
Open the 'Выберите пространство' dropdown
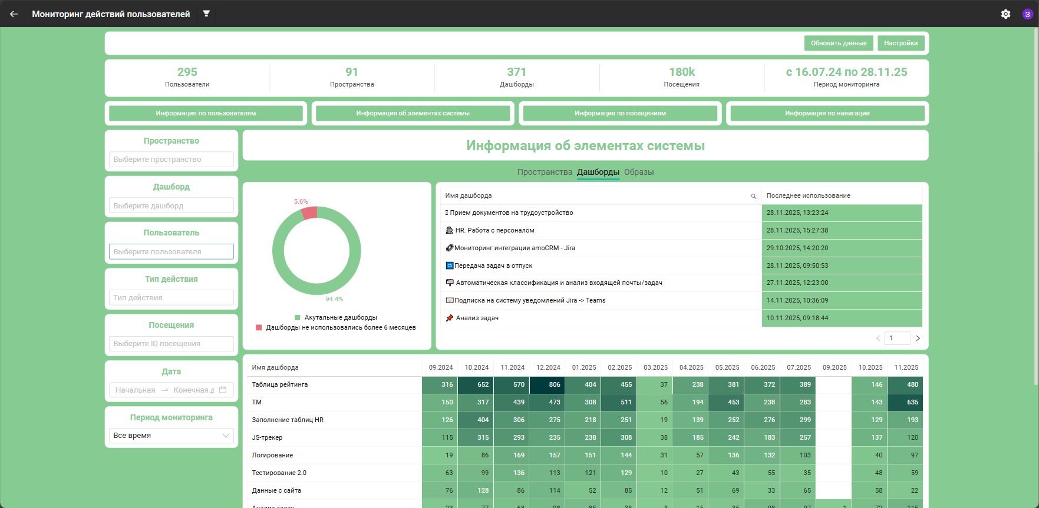171,160
